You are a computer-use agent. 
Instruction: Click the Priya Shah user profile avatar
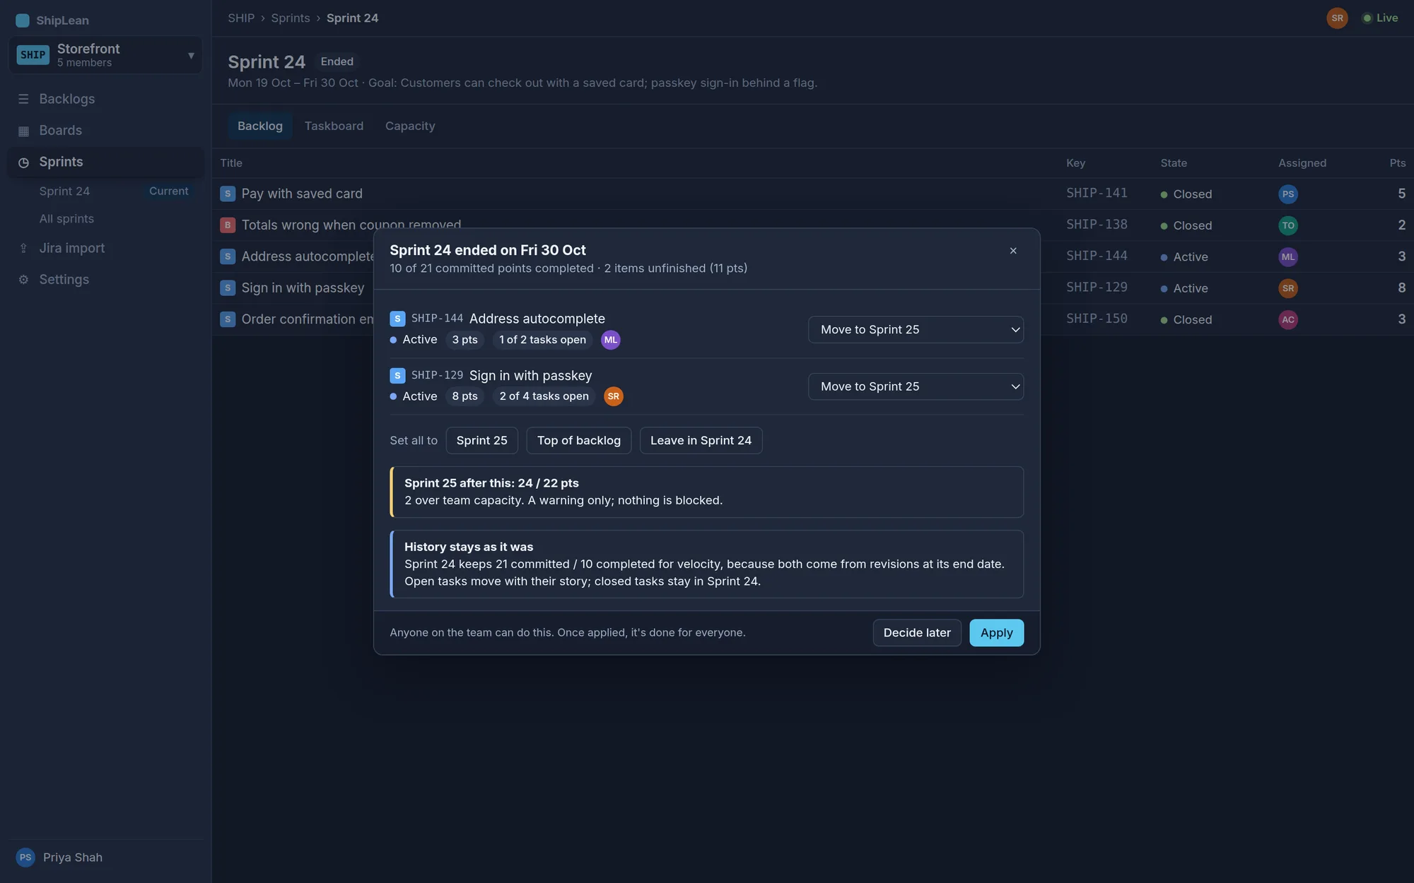point(25,858)
